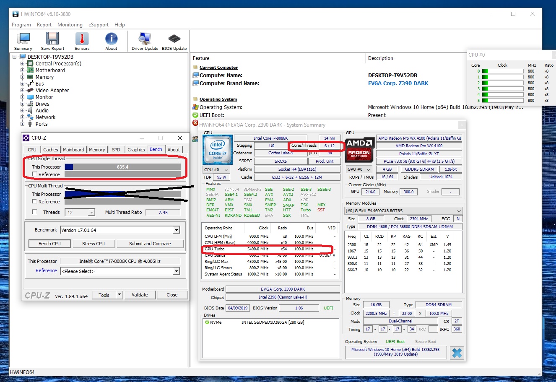Open the Summary toolbar icon
The width and height of the screenshot is (556, 382).
point(23,42)
